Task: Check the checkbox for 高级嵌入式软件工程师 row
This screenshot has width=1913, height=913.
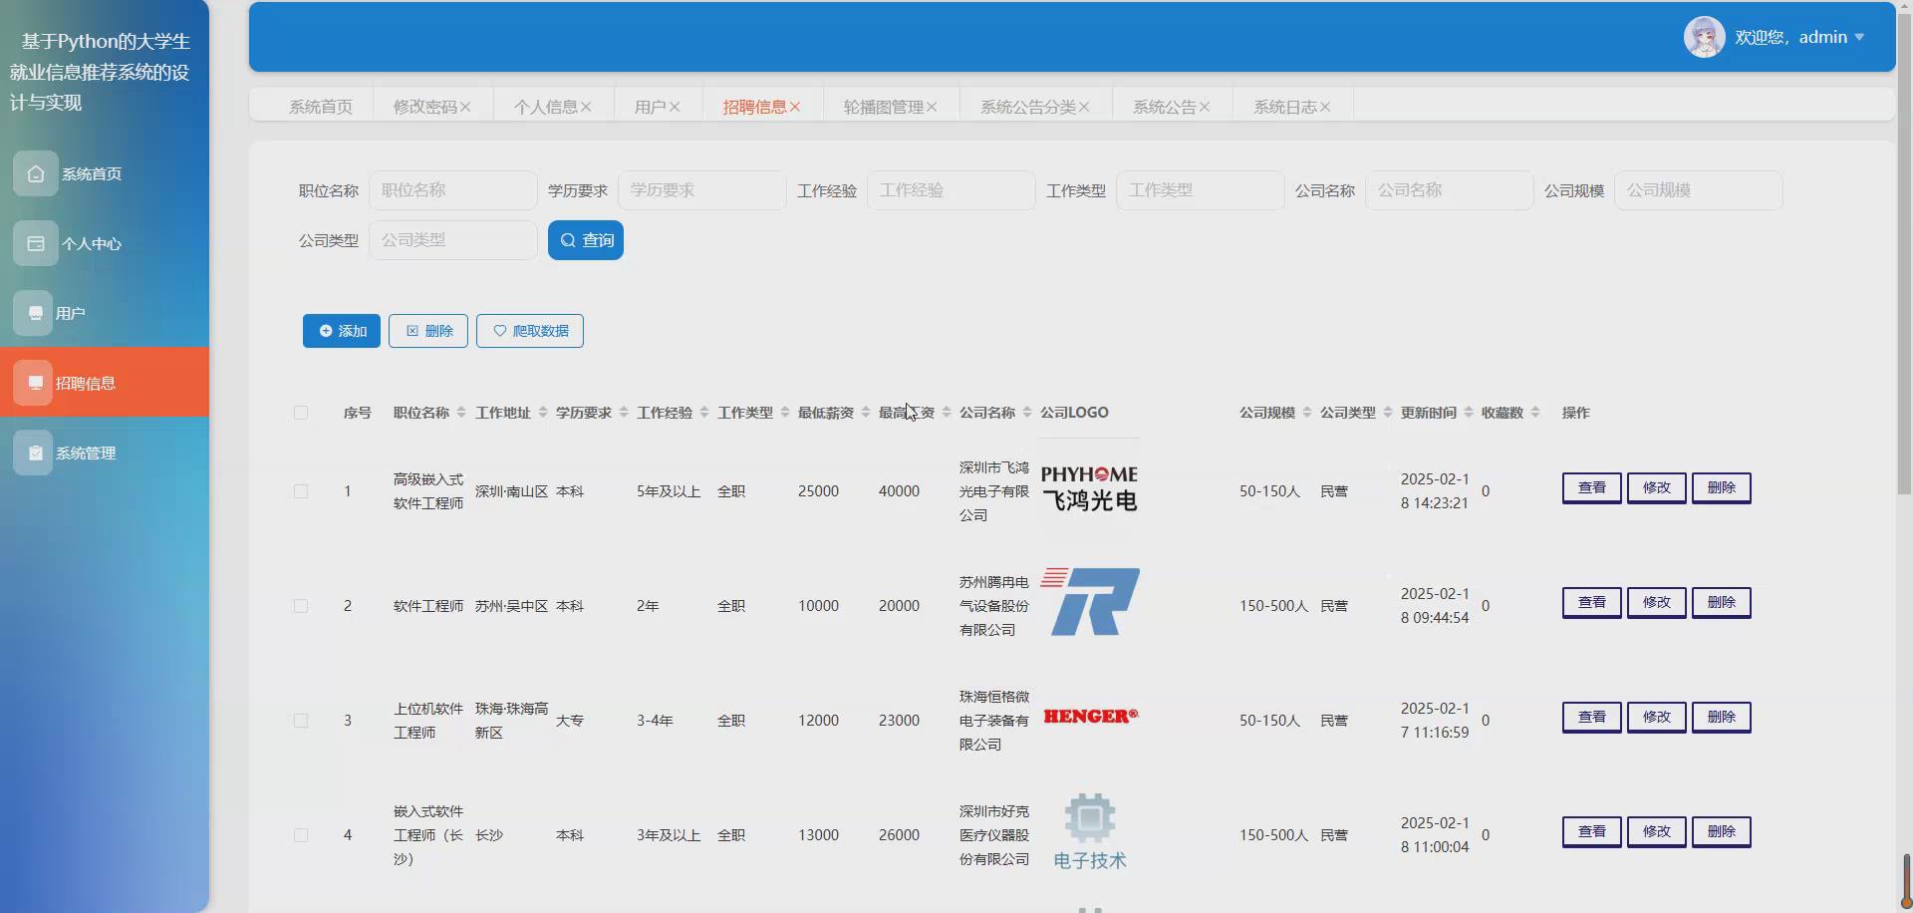Action: pos(302,490)
